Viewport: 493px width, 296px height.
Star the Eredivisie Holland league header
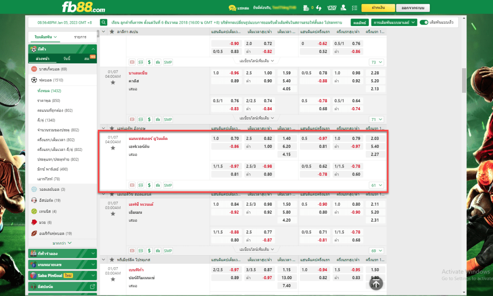[x=112, y=194]
